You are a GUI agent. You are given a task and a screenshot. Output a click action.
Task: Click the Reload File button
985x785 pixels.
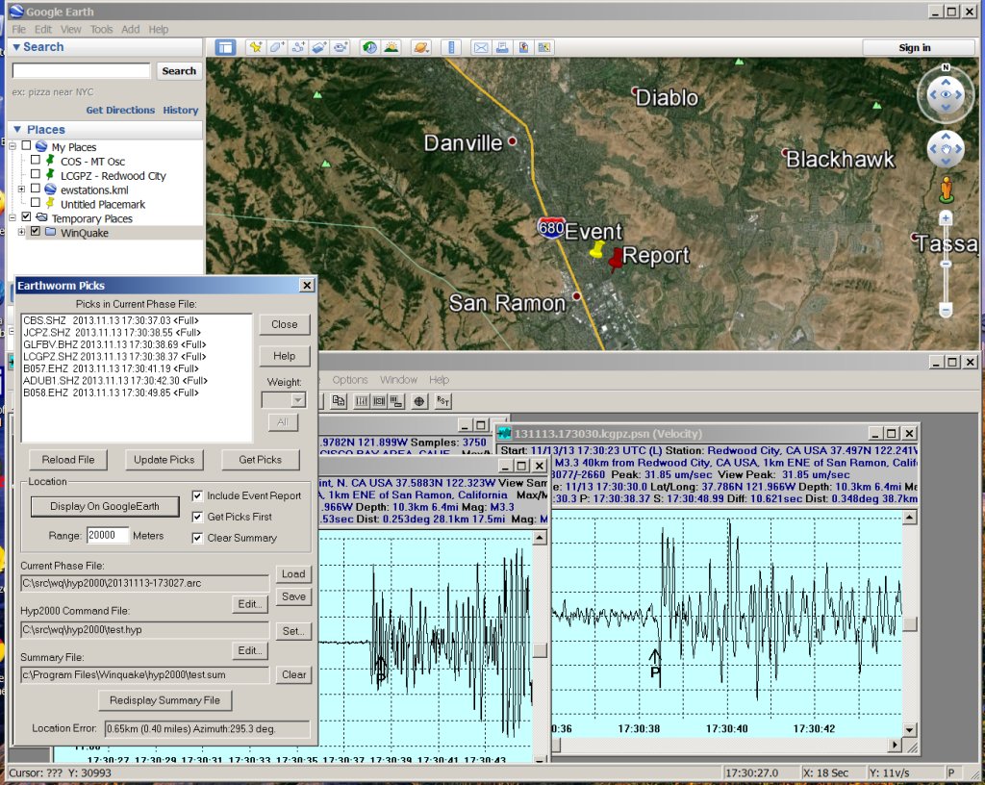68,460
